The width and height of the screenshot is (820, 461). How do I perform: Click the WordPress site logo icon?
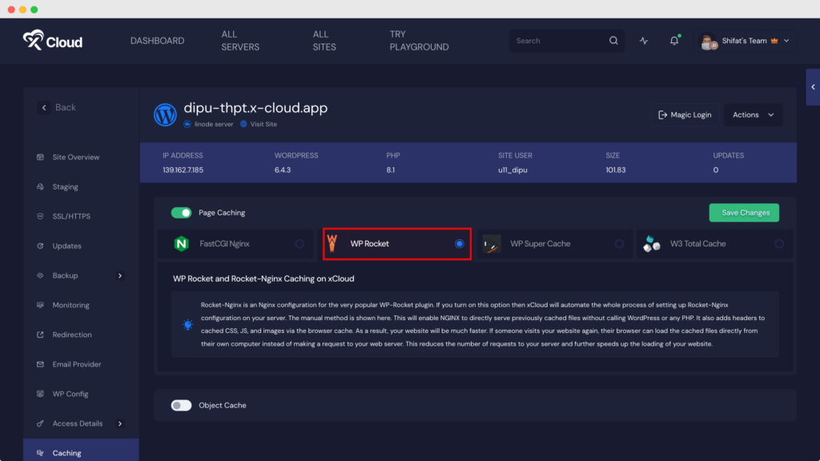tap(165, 114)
